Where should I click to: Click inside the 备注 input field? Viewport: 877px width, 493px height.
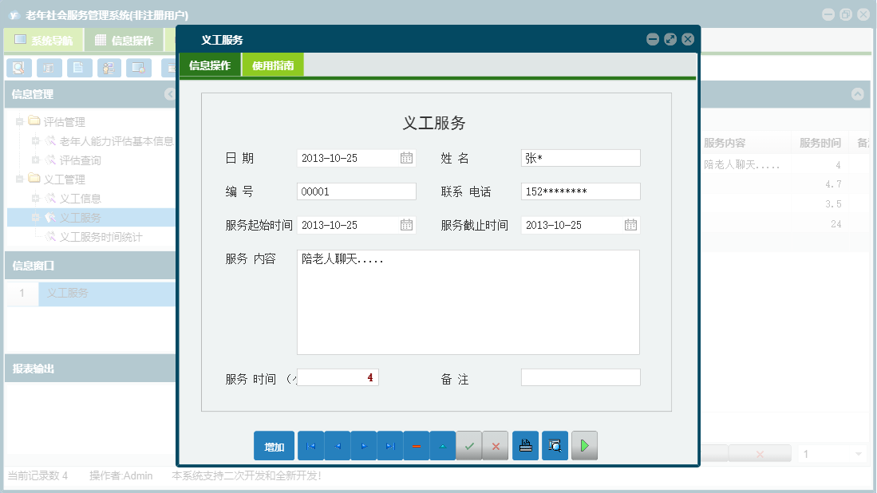[580, 377]
